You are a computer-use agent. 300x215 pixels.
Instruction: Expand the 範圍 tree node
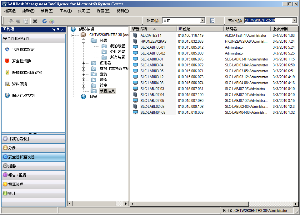(x=83, y=80)
